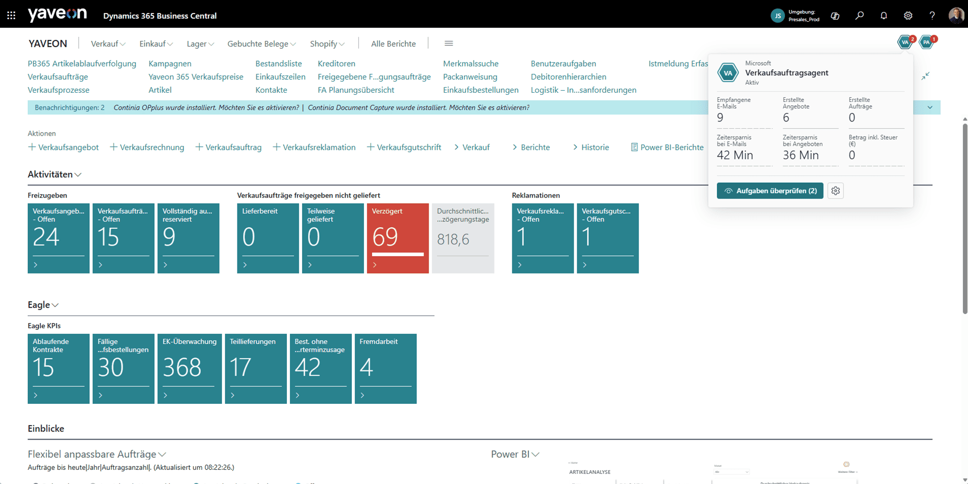Open the Kampagnen link

point(170,64)
